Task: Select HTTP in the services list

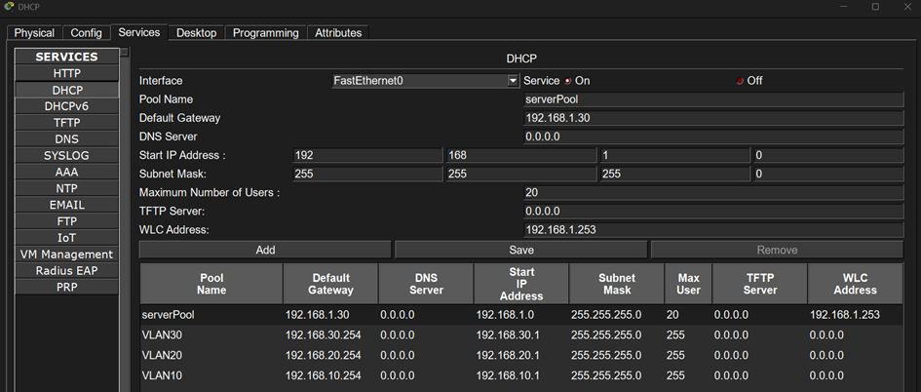Action: tap(67, 73)
